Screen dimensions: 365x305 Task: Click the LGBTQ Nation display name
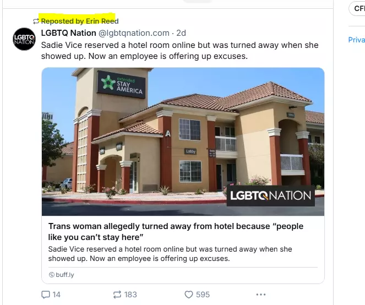[69, 33]
